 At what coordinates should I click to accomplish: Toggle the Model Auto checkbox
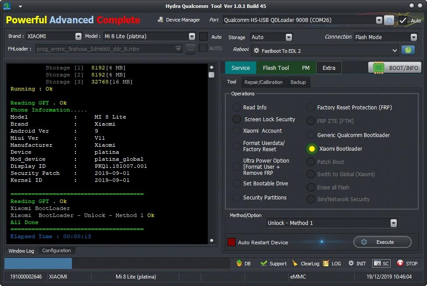pos(203,36)
